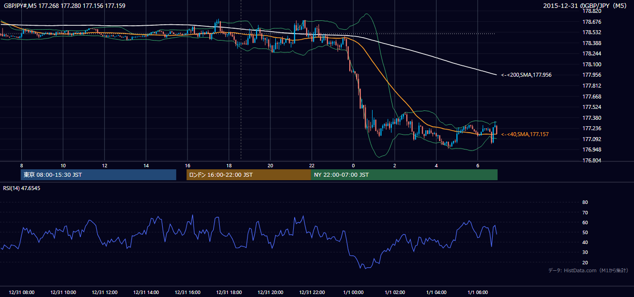
Task: Click the 12/31 08:00 time axis label
Action: (21, 293)
